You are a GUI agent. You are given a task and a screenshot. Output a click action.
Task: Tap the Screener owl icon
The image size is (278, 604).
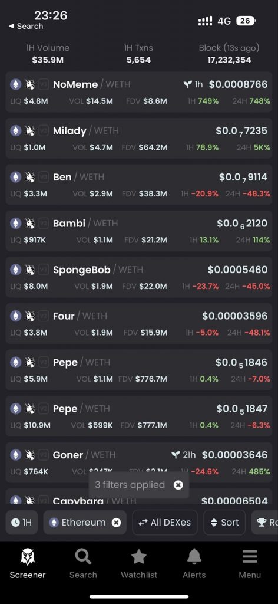(x=27, y=556)
